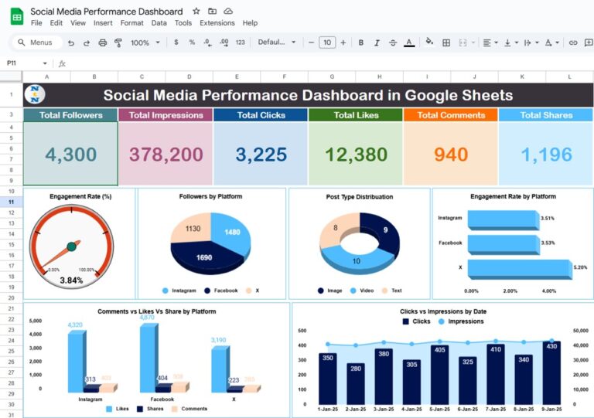
Task: Insert a comment icon
Action: click(589, 42)
